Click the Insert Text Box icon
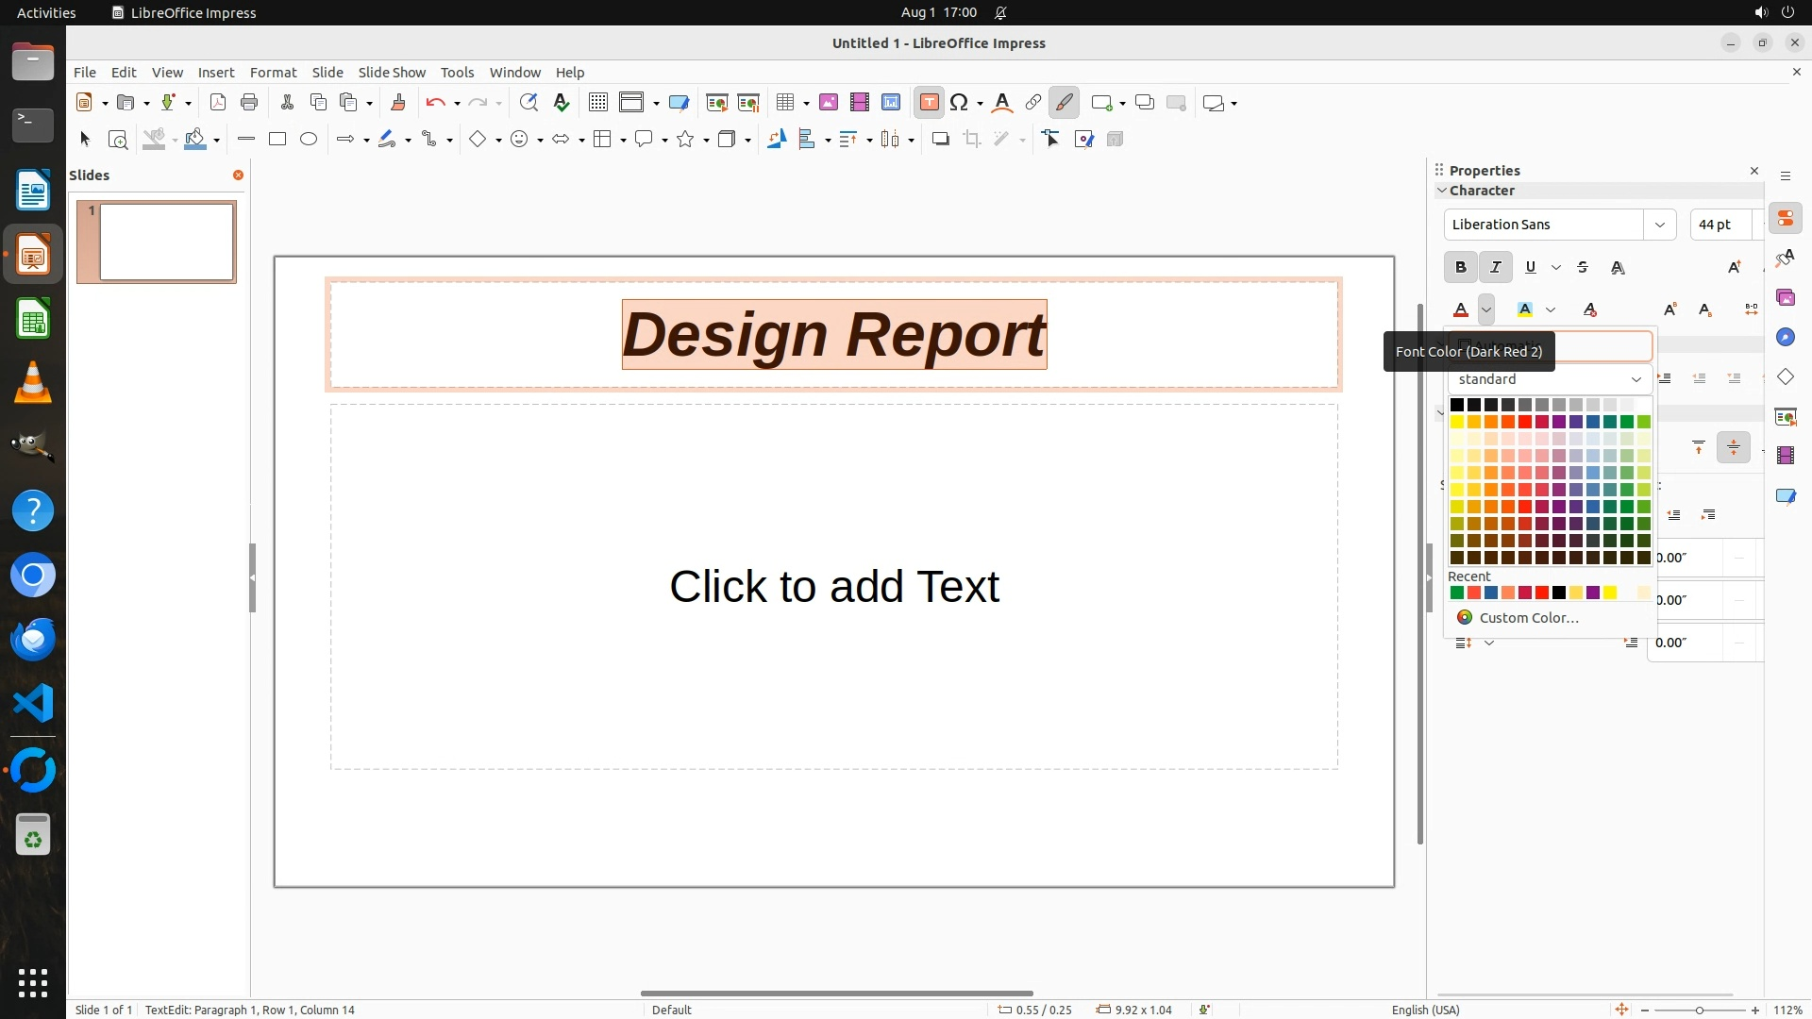The height and width of the screenshot is (1019, 1812). 929,103
